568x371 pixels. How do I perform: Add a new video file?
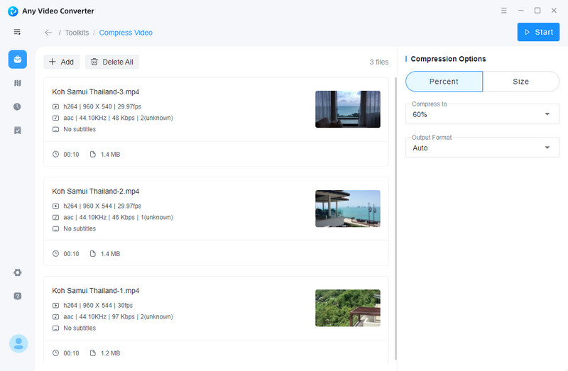61,62
